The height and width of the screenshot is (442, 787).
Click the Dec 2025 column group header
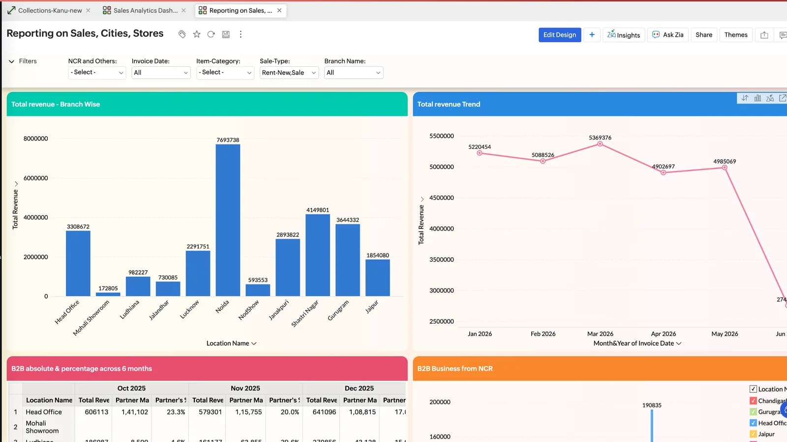[x=360, y=388]
